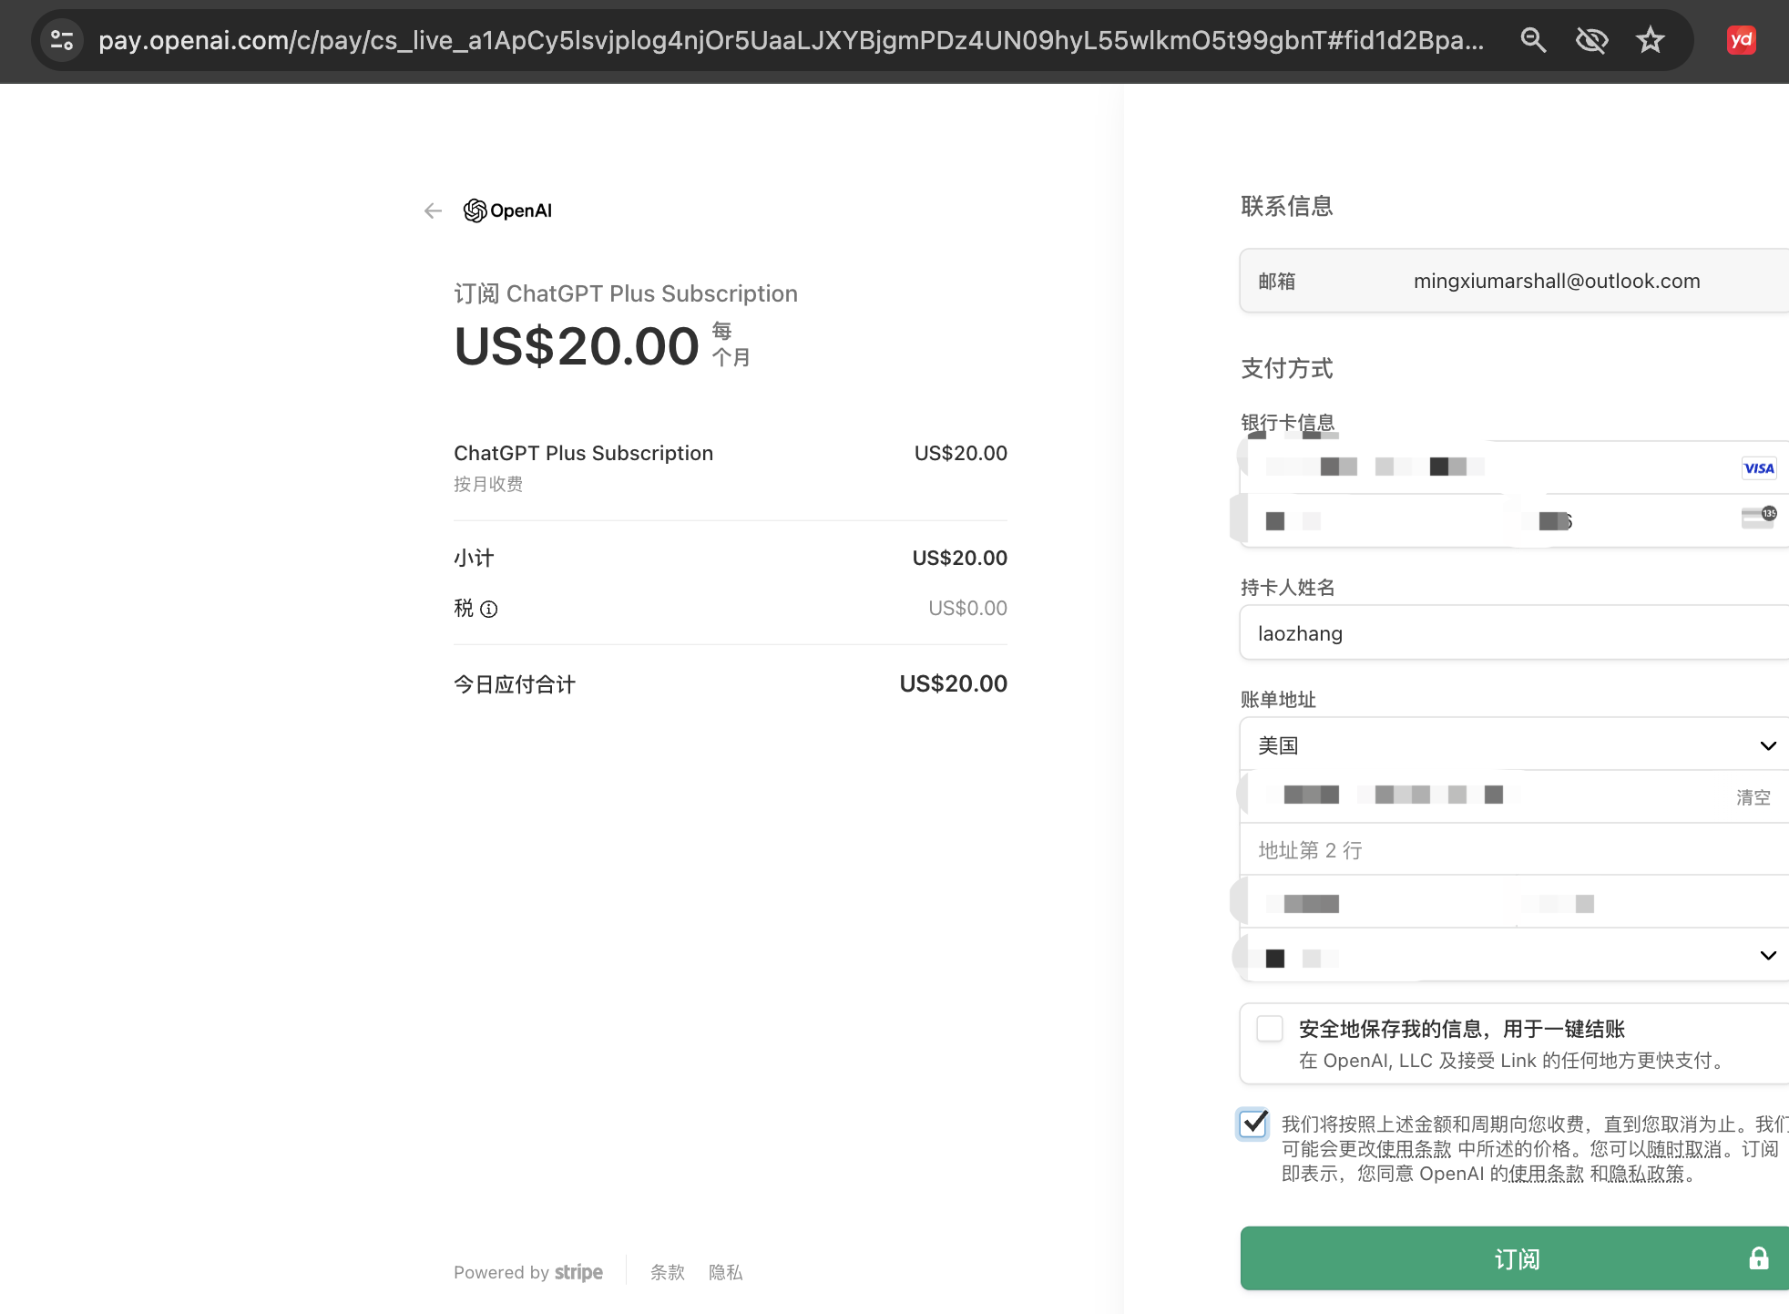Click the 今日应付合计 label
Screen dimensions: 1789x1314
pos(515,684)
